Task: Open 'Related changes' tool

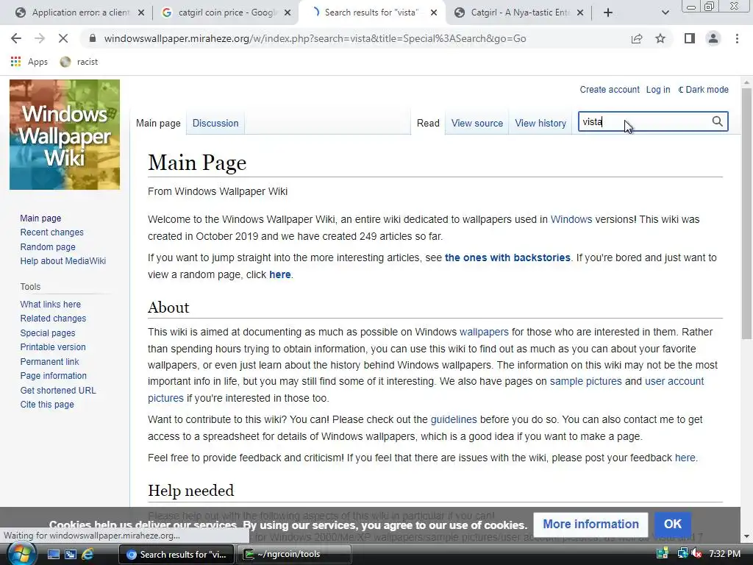Action: coord(53,318)
